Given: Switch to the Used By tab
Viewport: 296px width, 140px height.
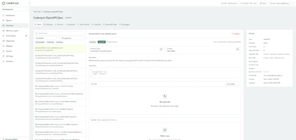Looking at the screenshot, I should pos(96,24).
